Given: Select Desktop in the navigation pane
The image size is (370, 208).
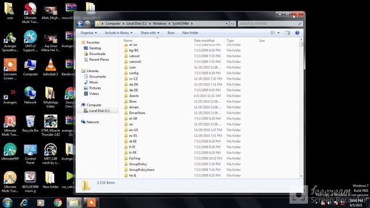Looking at the screenshot, I should [92, 48].
